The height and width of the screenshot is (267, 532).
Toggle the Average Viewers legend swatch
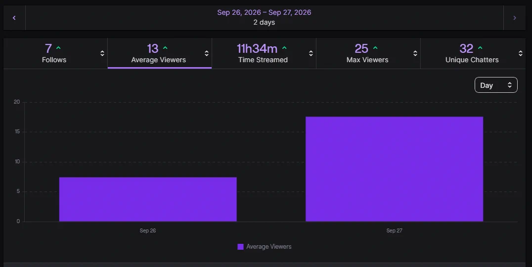tap(241, 247)
